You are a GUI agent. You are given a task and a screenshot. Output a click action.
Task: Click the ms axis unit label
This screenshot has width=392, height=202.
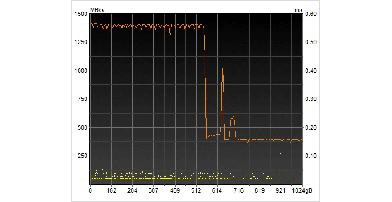click(x=298, y=10)
